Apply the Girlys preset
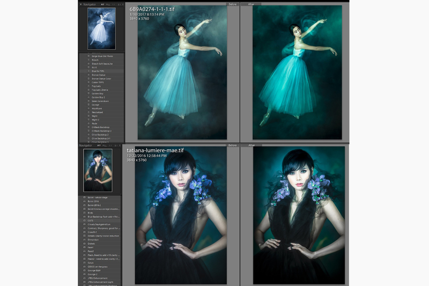The height and width of the screenshot is (286, 429). 91,263
